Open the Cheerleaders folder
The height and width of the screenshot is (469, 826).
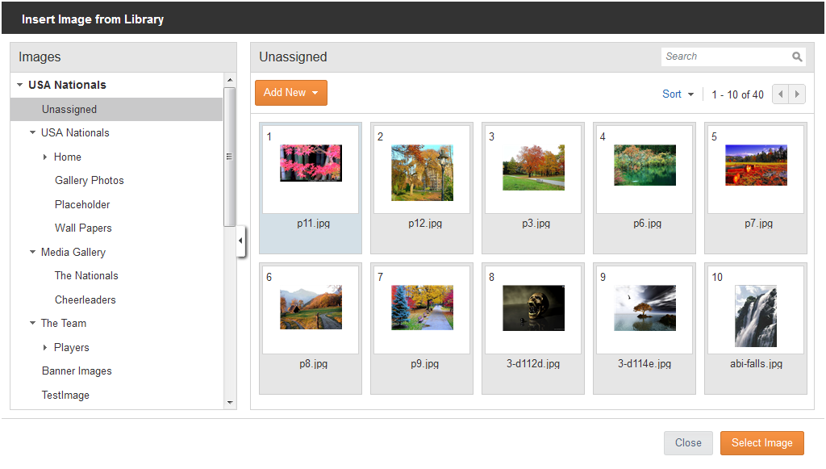tap(86, 299)
